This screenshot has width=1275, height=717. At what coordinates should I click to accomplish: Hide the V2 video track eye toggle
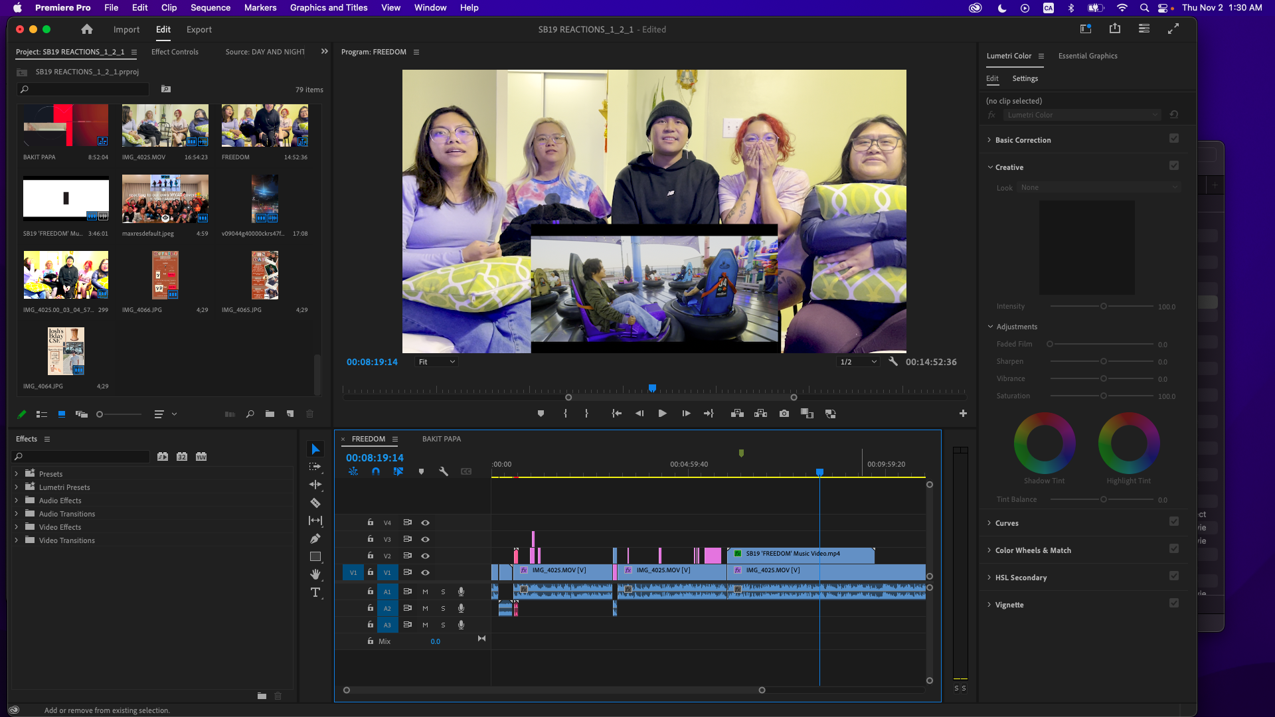pyautogui.click(x=425, y=556)
